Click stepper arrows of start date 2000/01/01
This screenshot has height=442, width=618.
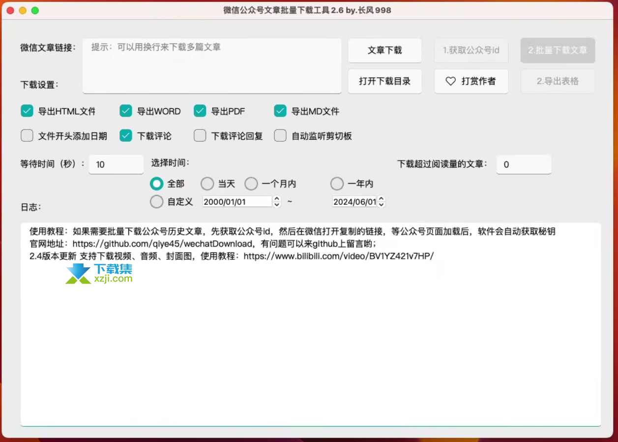point(277,201)
